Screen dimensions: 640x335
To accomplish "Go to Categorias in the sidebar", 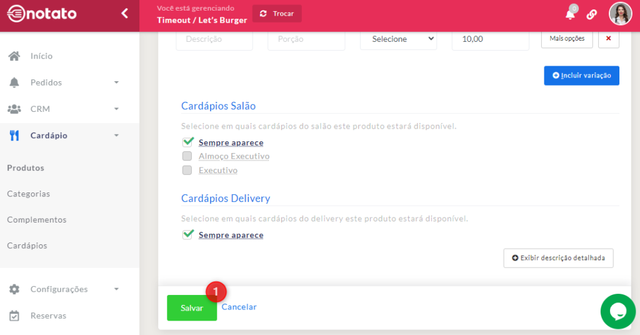I will (28, 194).
